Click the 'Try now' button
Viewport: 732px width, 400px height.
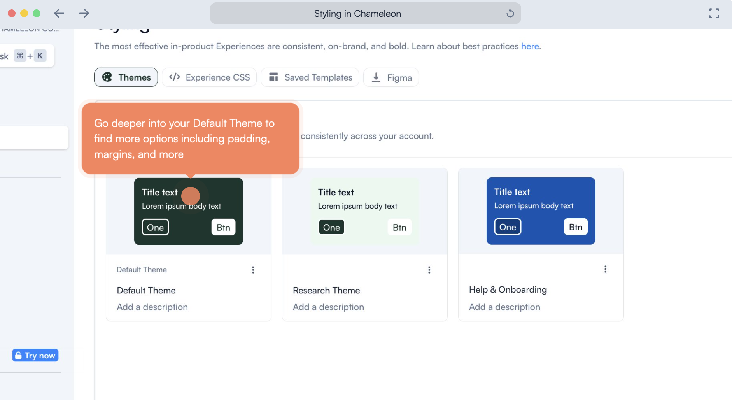click(35, 355)
